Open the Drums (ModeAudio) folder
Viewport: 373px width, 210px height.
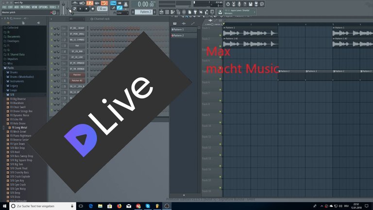pos(22,77)
